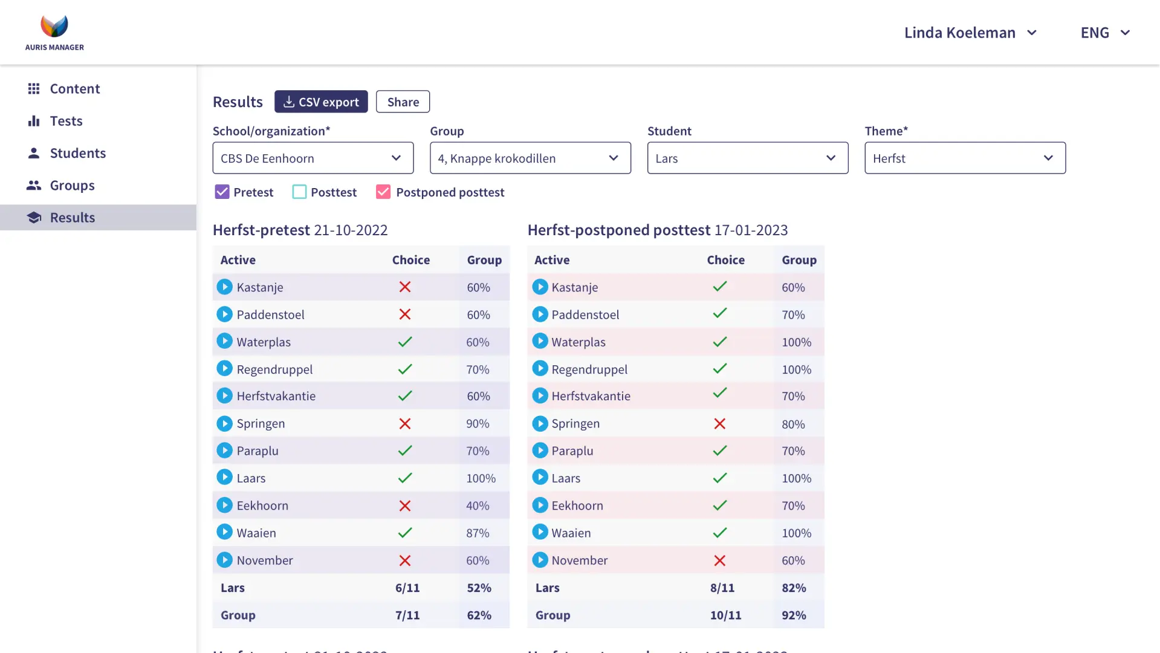Image resolution: width=1160 pixels, height=653 pixels.
Task: Enable the Posttest checkbox
Action: 299,192
